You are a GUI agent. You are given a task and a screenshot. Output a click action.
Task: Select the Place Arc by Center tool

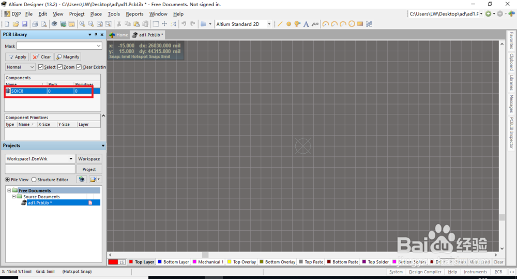325,24
